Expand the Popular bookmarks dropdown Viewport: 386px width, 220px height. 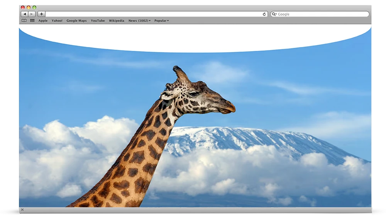(161, 21)
